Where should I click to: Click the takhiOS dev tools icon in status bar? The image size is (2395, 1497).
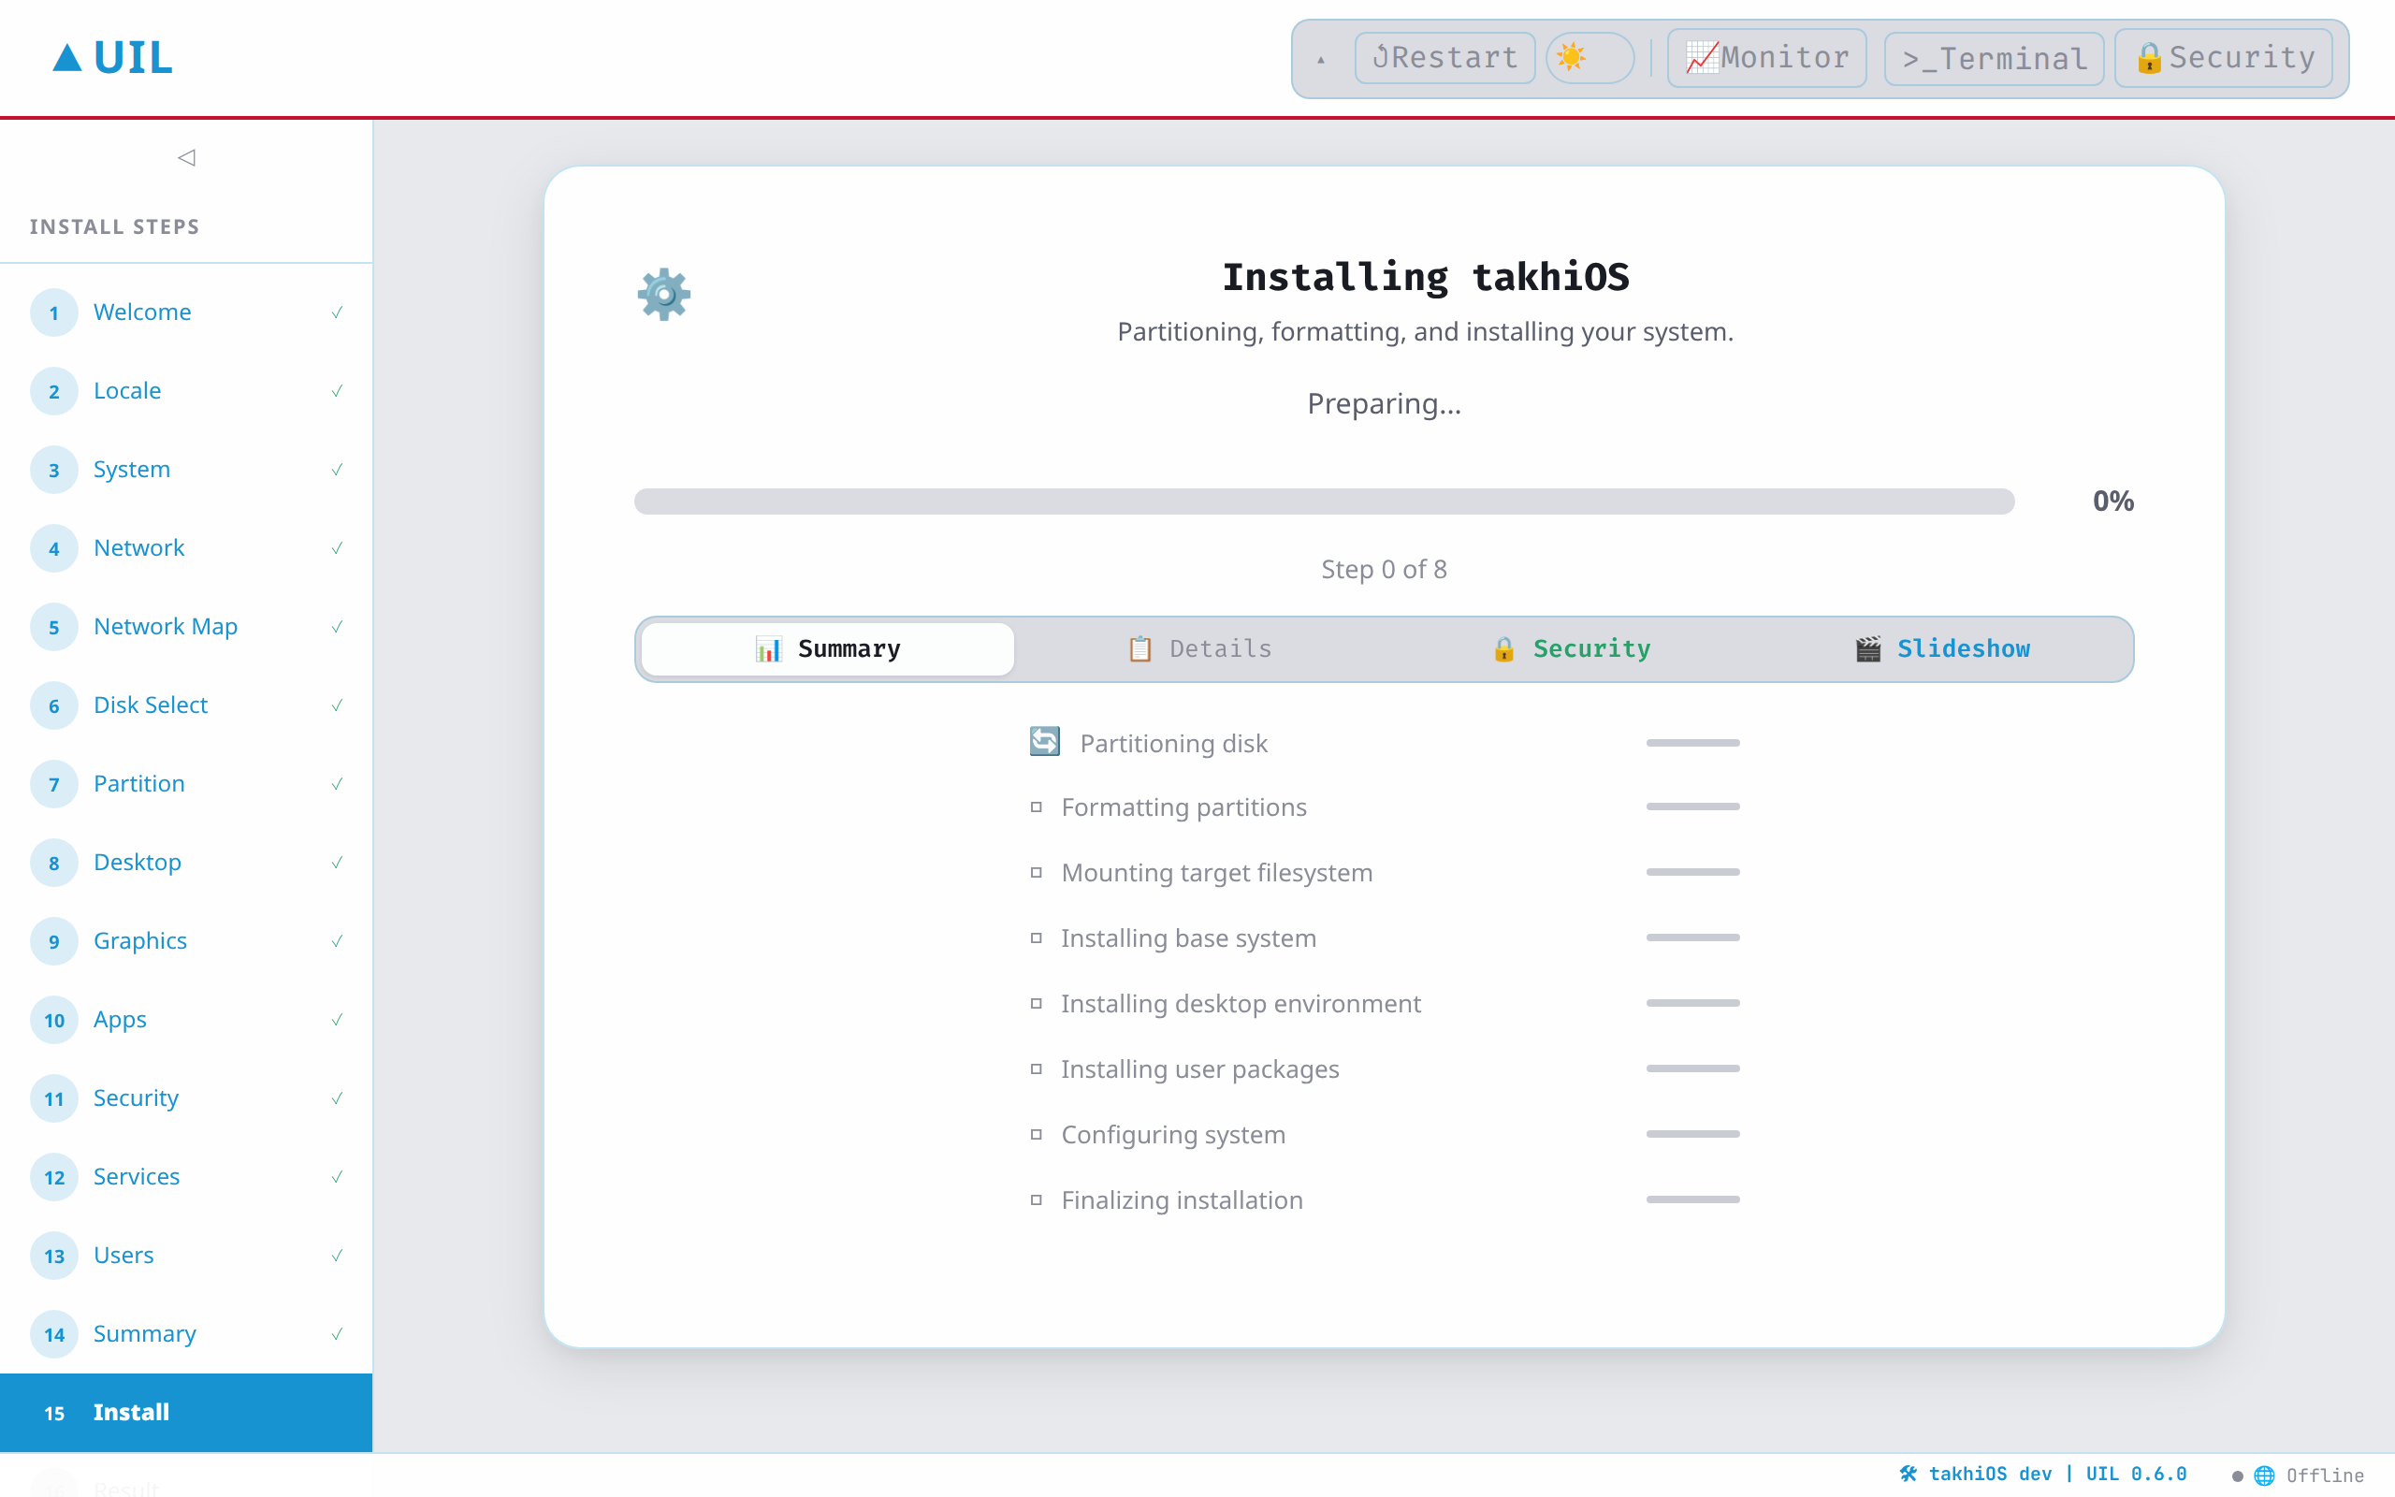point(1909,1474)
